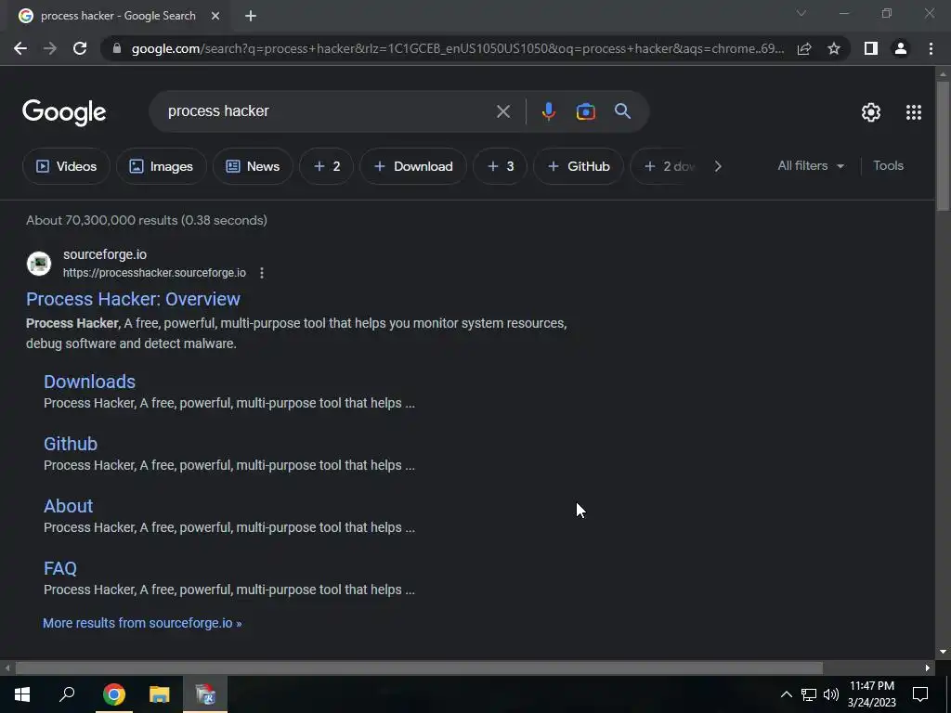951x713 pixels.
Task: Open the FAQ sitelink
Action: (x=60, y=568)
